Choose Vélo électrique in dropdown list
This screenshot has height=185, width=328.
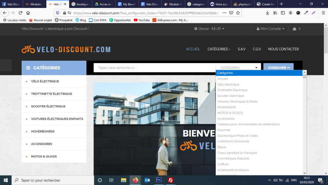[x=228, y=84]
